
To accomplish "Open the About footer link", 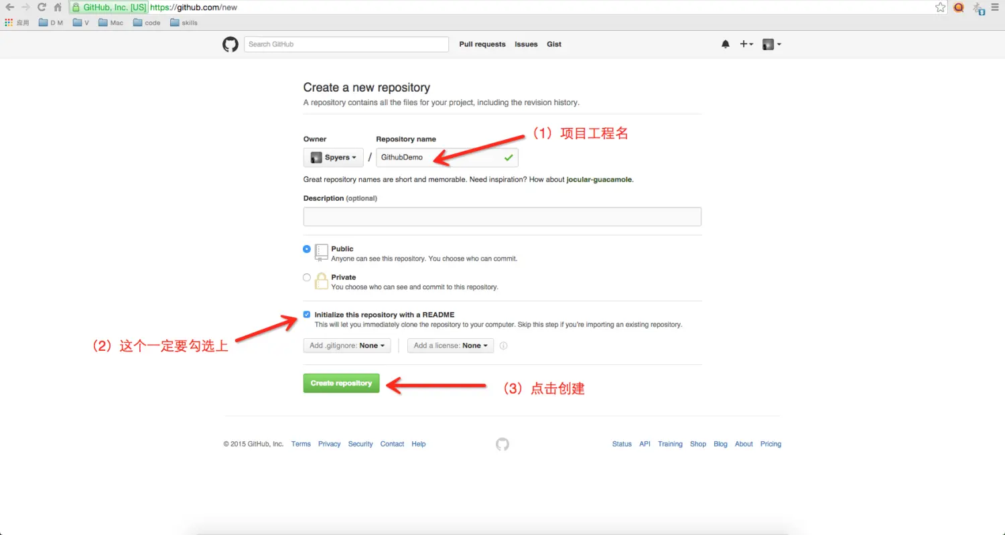I will click(x=744, y=444).
